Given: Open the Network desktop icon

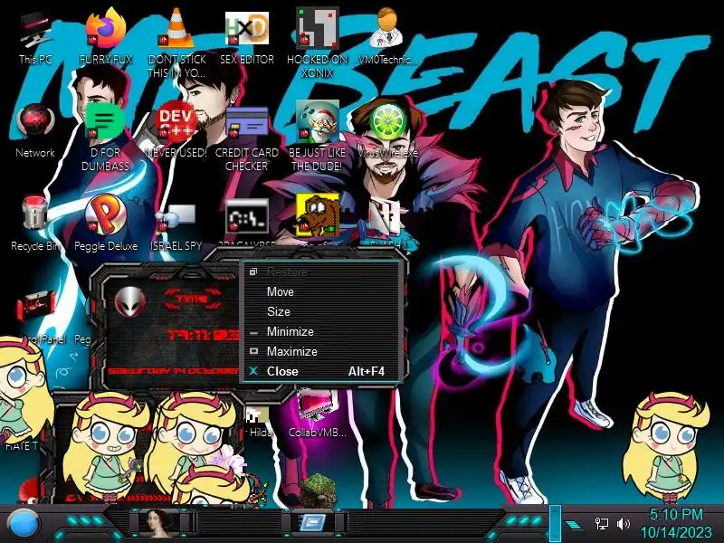Looking at the screenshot, I should 35,131.
